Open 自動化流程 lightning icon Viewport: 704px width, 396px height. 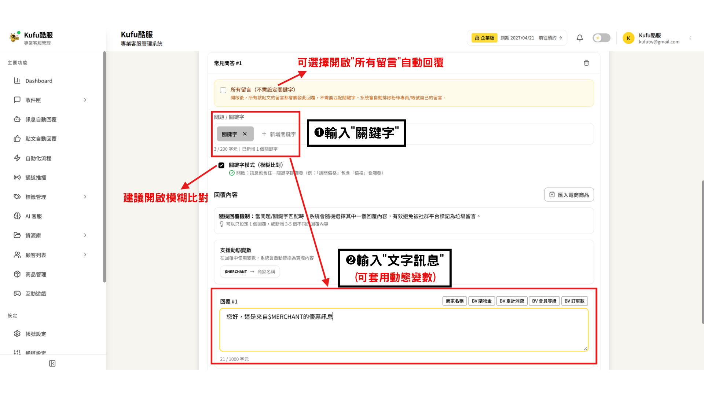click(x=17, y=158)
